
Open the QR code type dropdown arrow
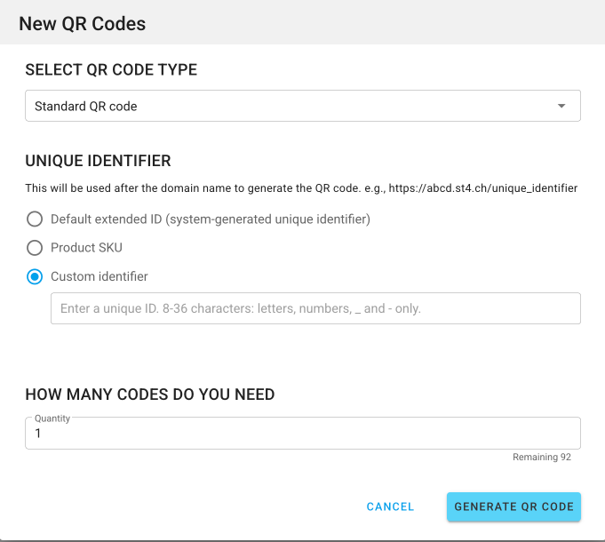561,107
